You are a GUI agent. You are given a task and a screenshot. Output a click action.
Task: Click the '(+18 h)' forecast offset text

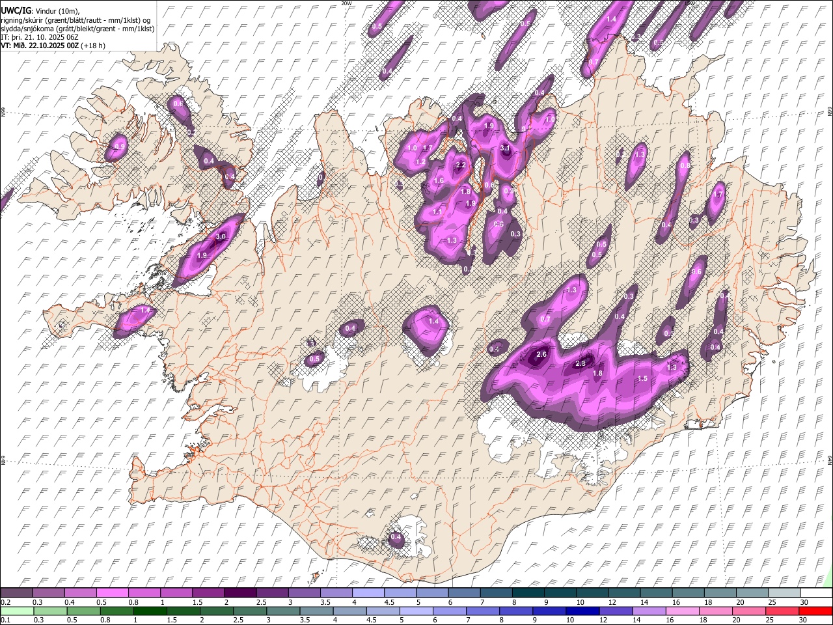point(93,46)
